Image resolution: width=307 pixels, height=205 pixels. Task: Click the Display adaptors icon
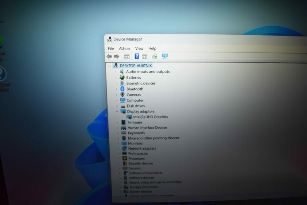123,111
